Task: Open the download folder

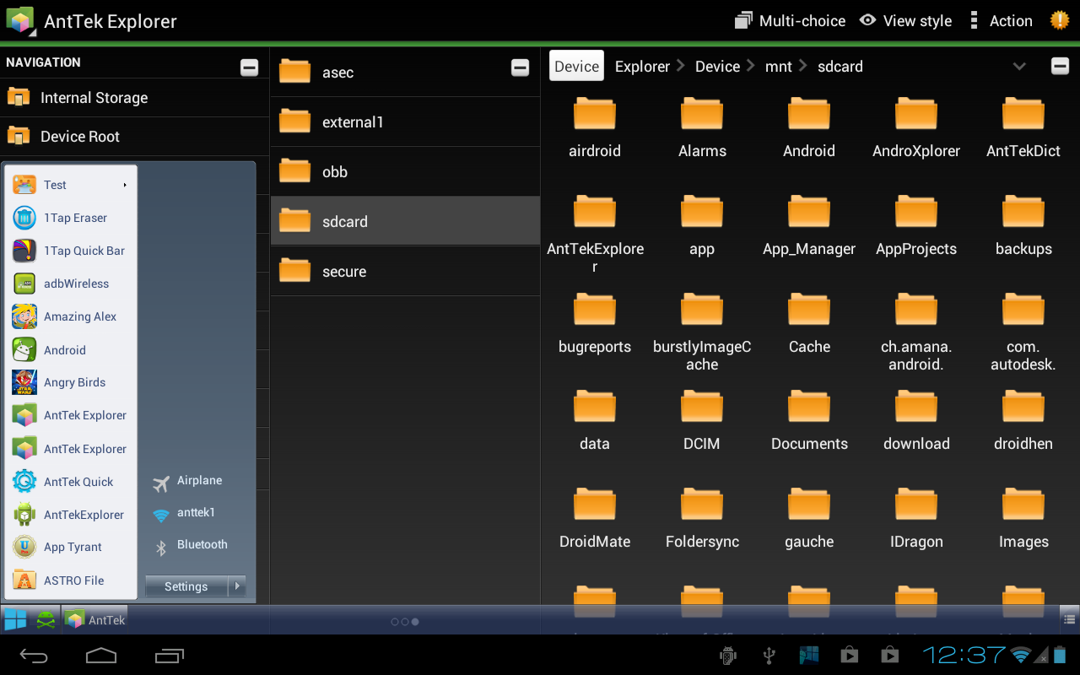Action: point(916,419)
